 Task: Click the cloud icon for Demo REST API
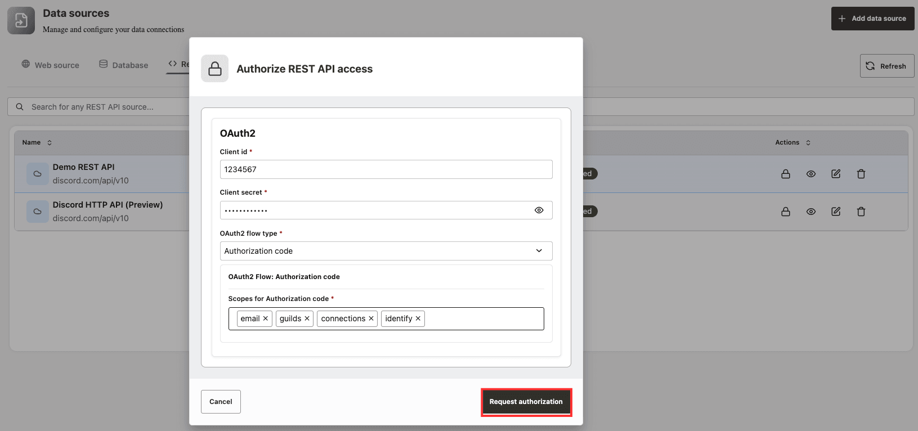tap(37, 174)
